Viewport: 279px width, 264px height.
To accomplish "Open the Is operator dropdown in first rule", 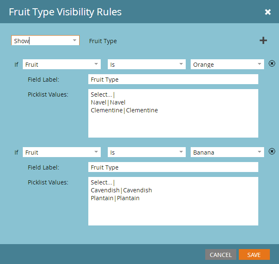I will coord(147,64).
